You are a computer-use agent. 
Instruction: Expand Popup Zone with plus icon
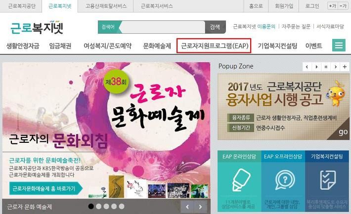point(345,67)
